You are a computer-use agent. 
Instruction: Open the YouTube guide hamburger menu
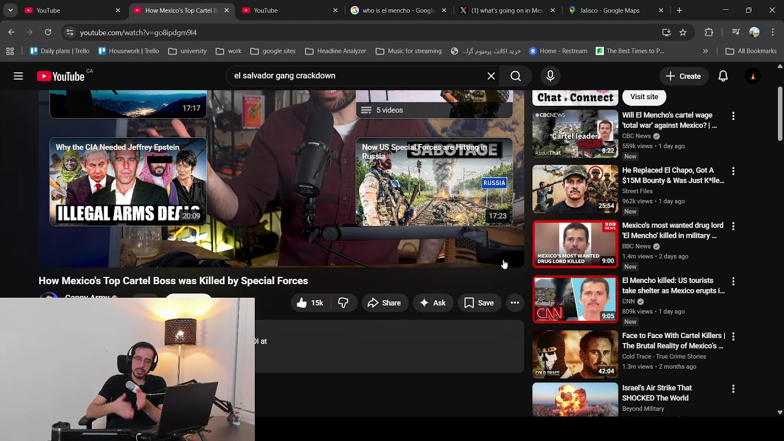pyautogui.click(x=18, y=76)
